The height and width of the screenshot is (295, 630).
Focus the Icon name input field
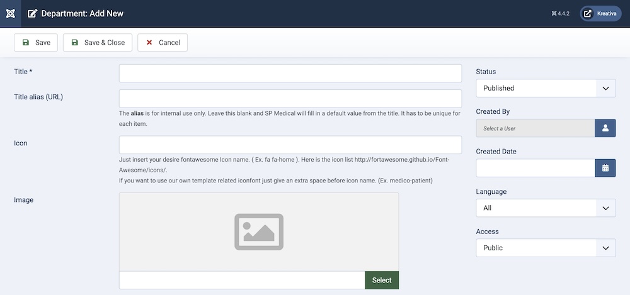point(290,145)
